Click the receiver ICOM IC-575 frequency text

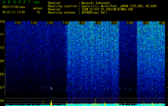pyautogui.click(x=107, y=9)
